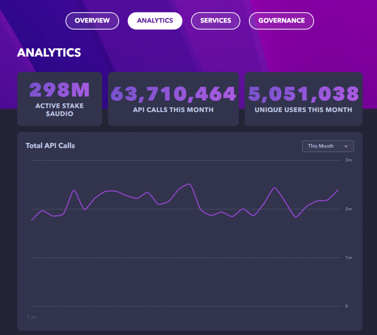Expand the This Month dropdown
The image size is (377, 335).
coord(328,146)
